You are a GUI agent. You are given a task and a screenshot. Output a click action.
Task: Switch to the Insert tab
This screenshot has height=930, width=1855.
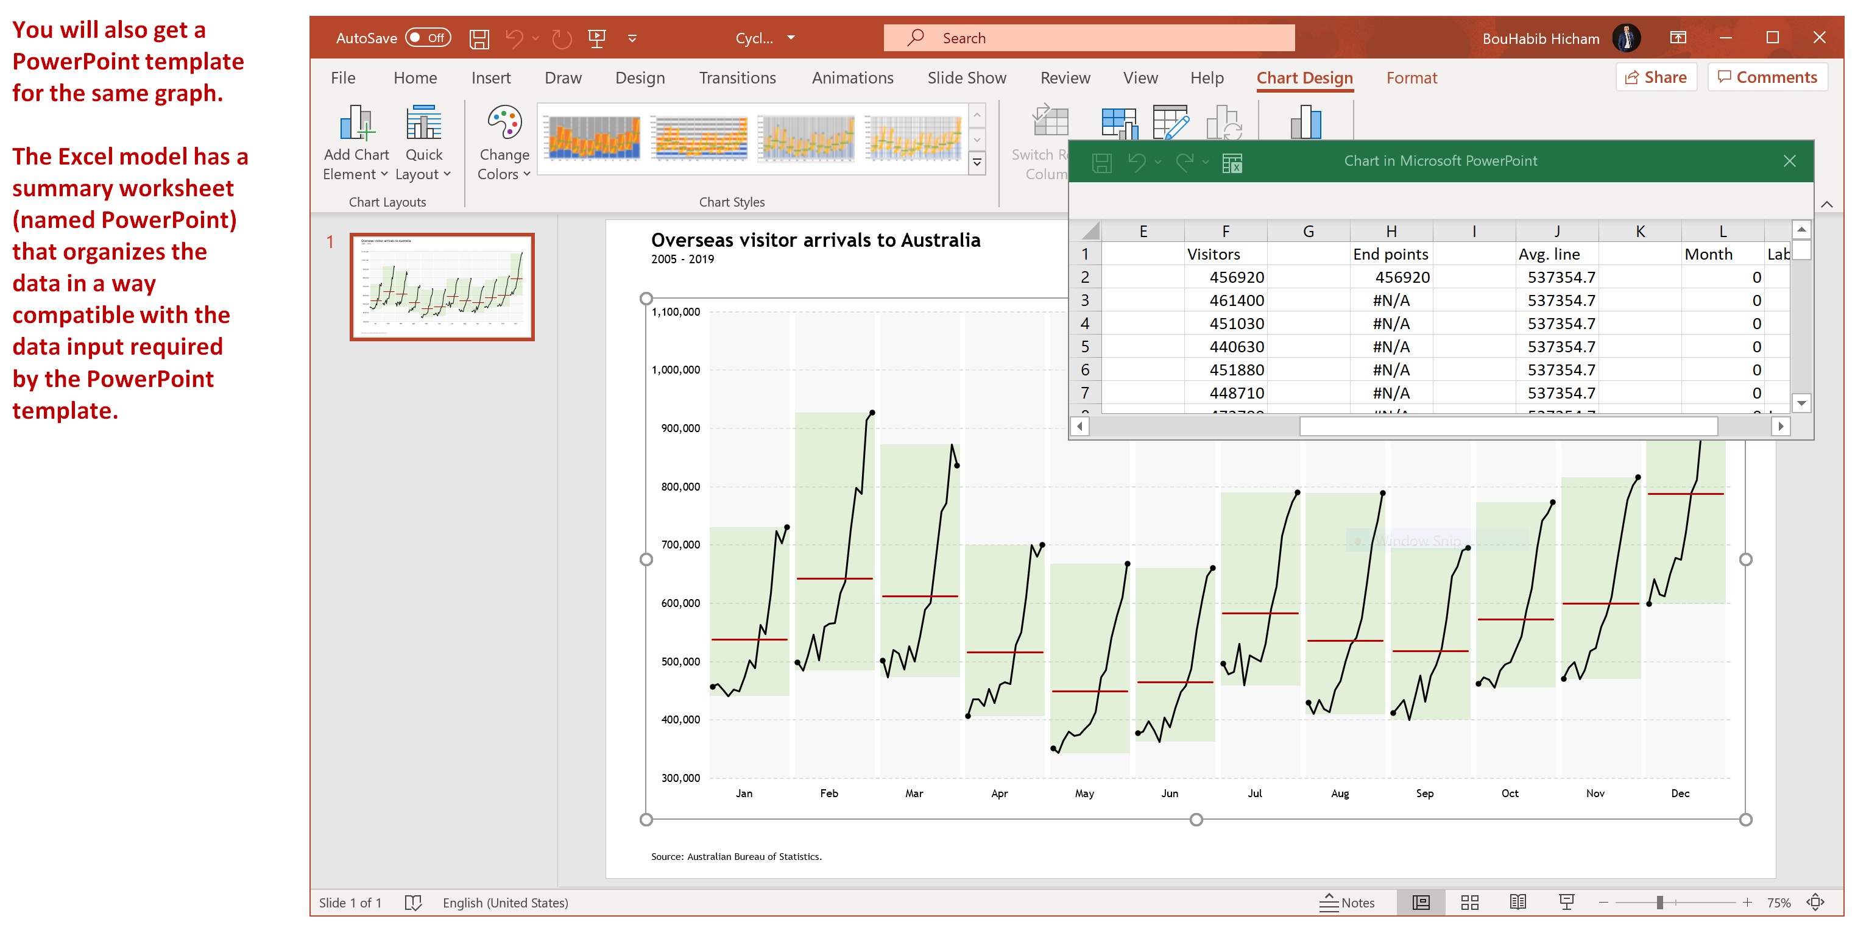pos(490,78)
